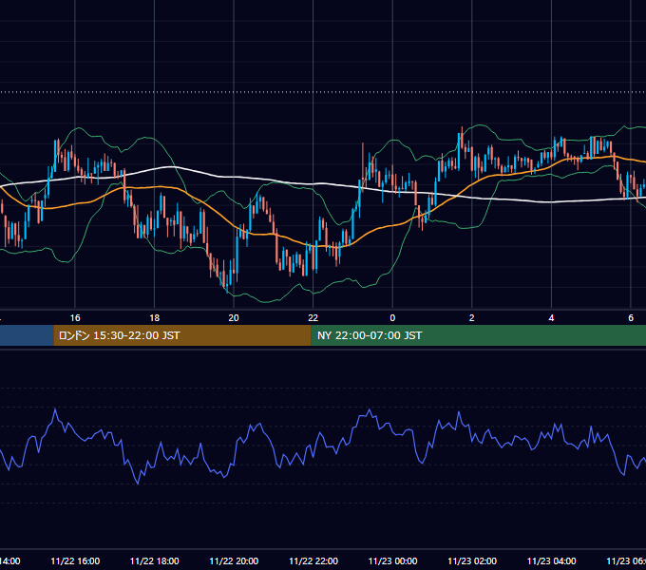
Task: Click the ロンドン 15:30-22:00 JST session bar
Action: (182, 335)
